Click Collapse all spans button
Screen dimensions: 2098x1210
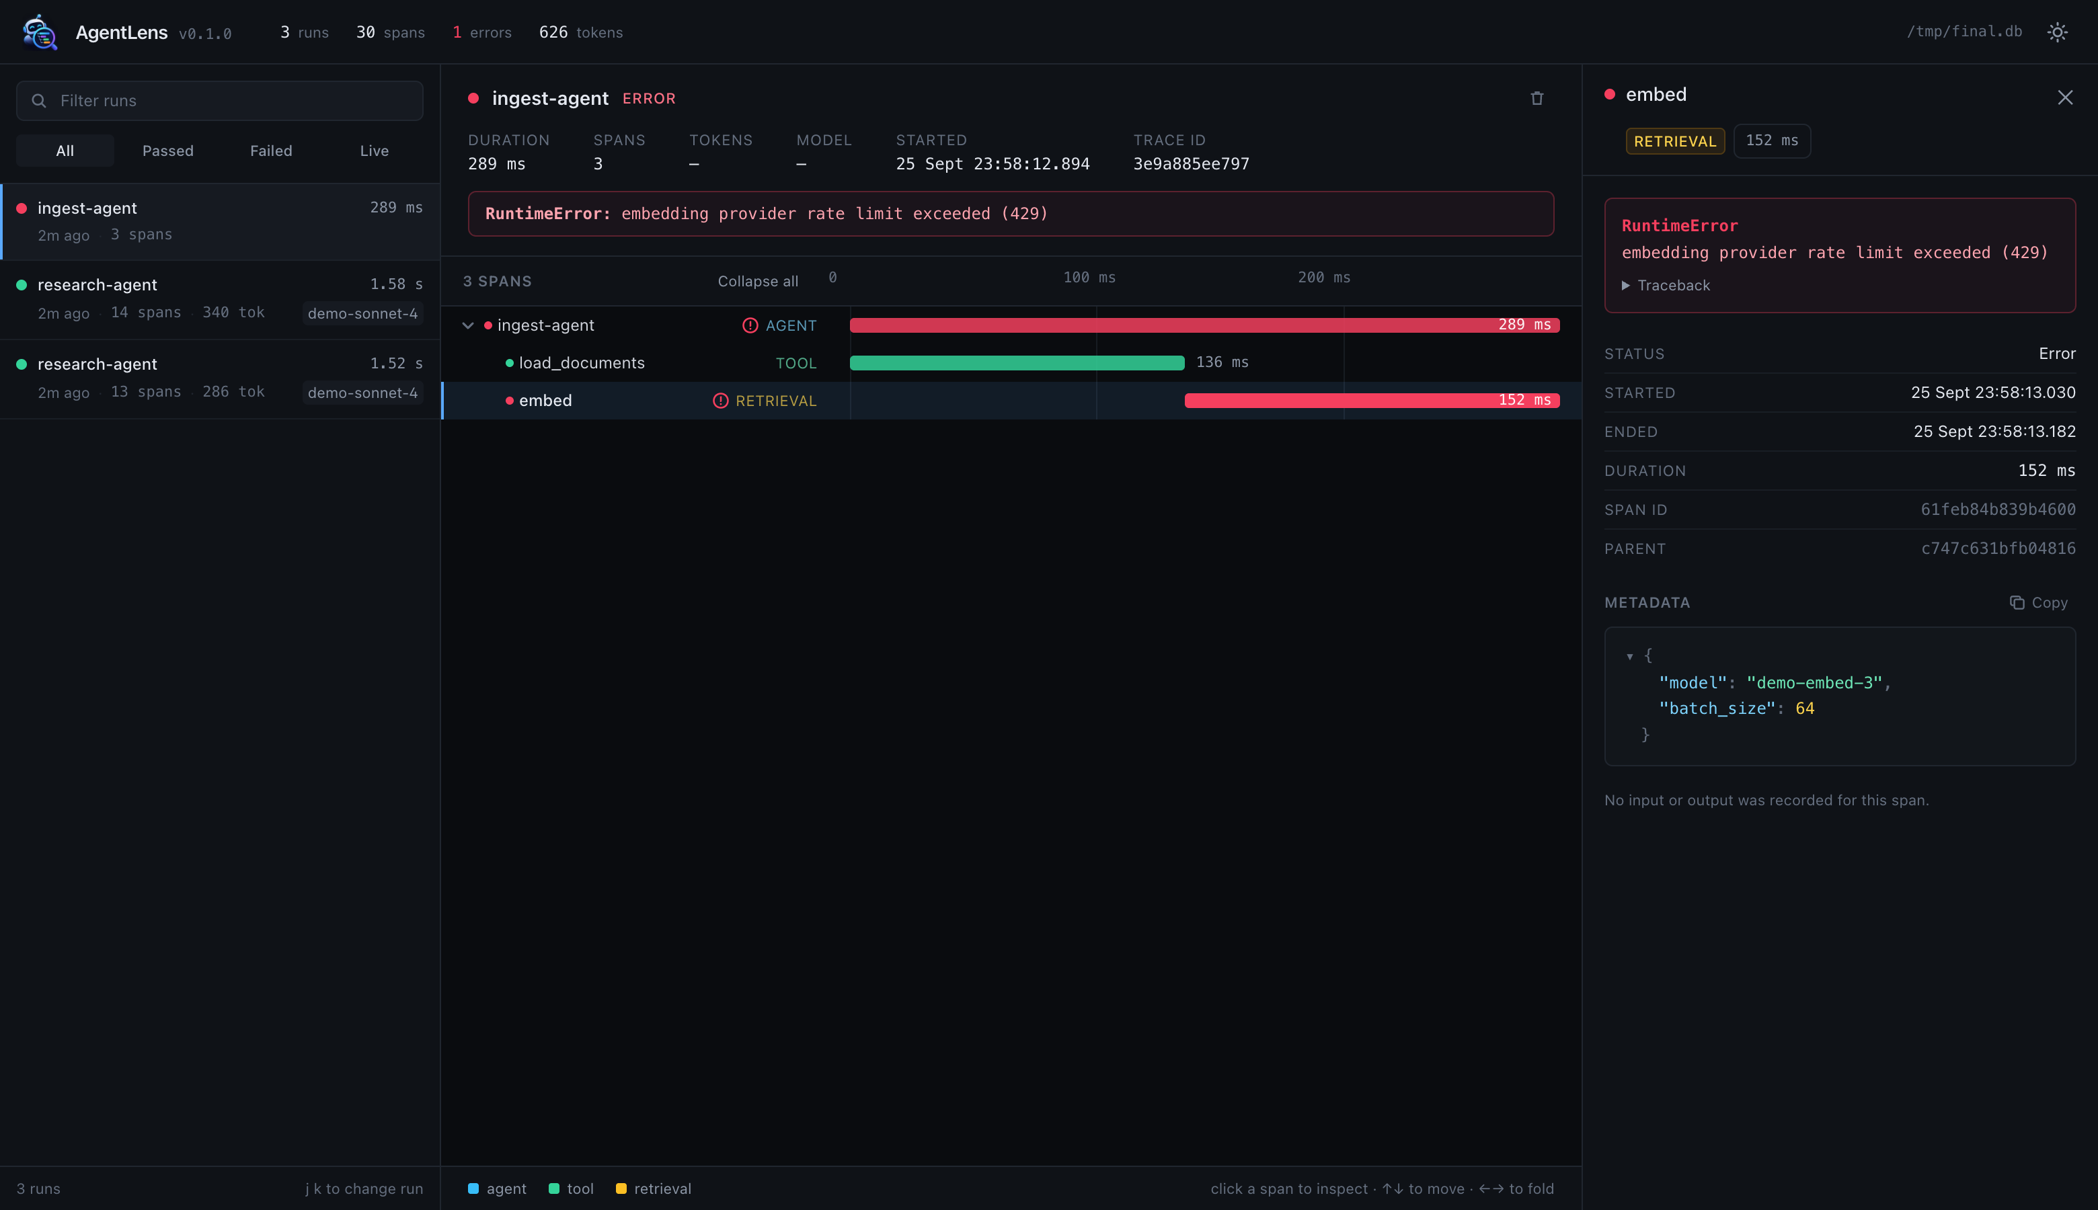(x=757, y=281)
